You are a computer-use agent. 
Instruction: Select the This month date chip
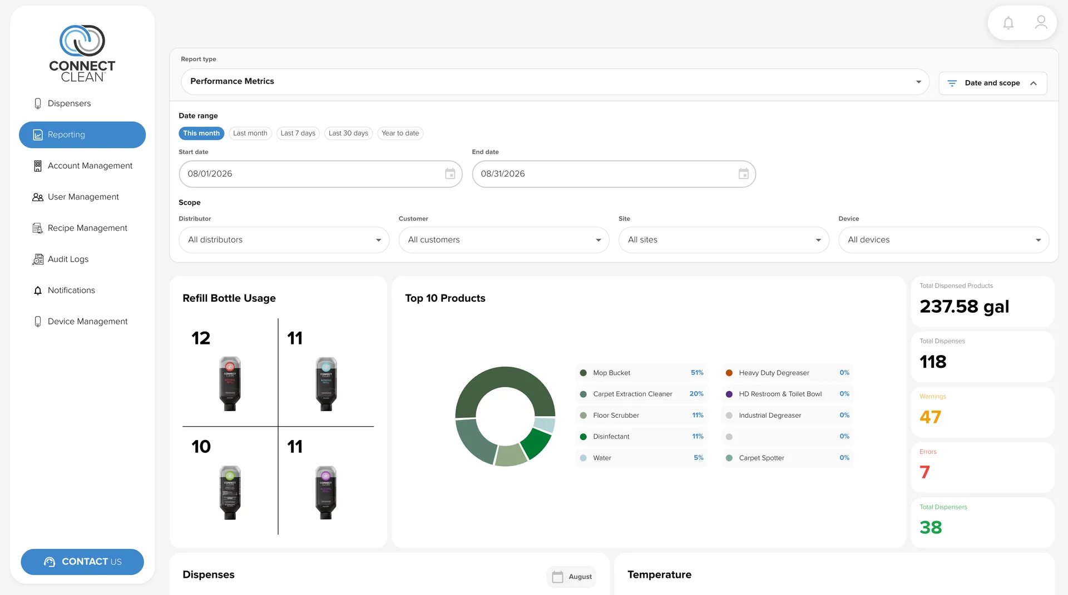click(201, 133)
